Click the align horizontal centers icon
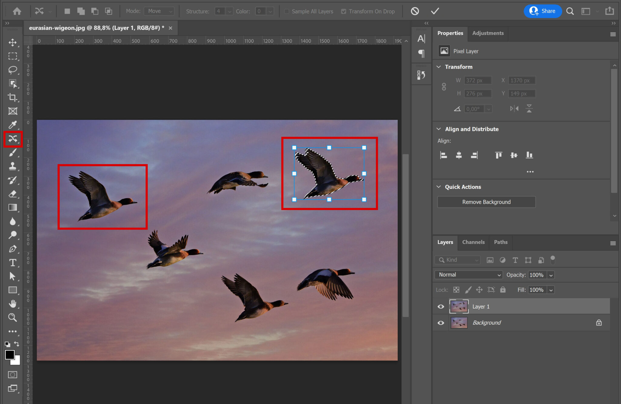 click(x=458, y=155)
